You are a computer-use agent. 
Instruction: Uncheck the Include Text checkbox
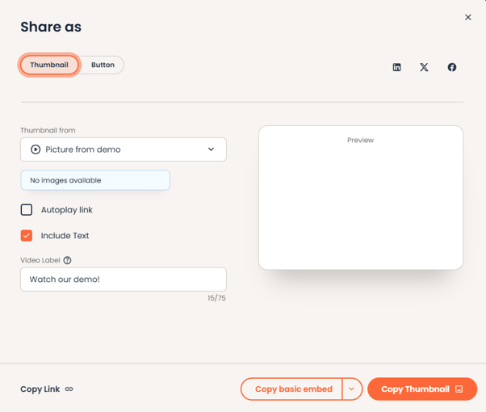tap(27, 235)
